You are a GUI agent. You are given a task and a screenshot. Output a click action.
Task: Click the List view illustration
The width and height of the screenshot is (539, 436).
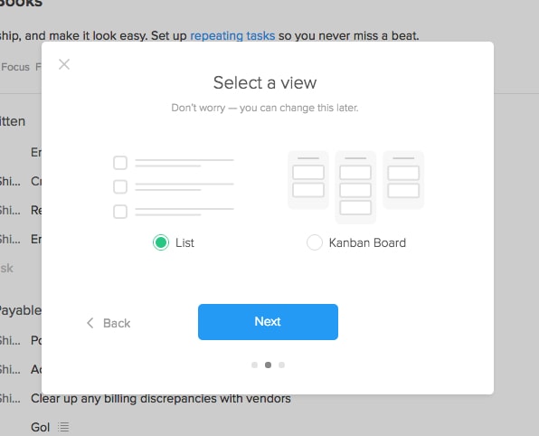click(174, 187)
